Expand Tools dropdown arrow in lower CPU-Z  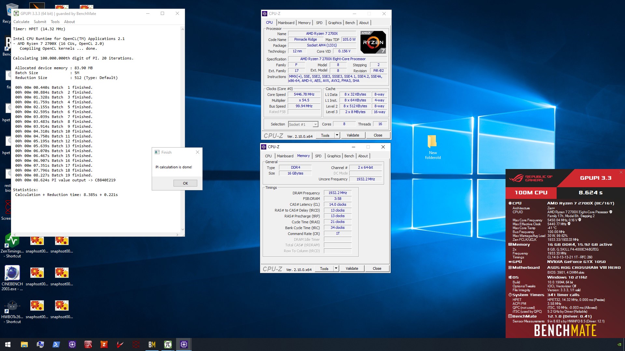pos(336,268)
